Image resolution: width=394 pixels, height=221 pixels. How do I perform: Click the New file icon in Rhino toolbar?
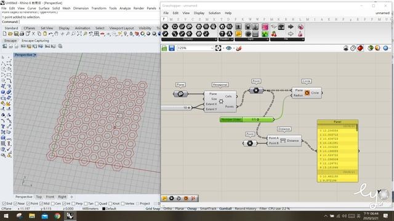[x=4, y=34]
